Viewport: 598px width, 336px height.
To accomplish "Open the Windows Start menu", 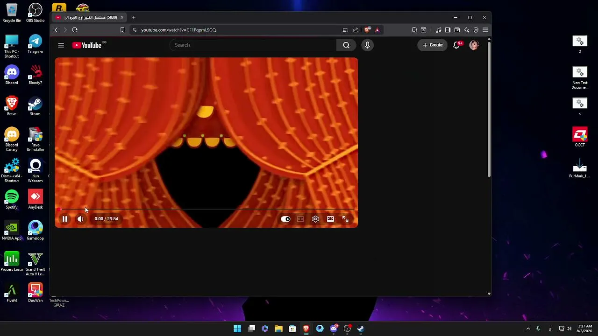I will (x=237, y=329).
